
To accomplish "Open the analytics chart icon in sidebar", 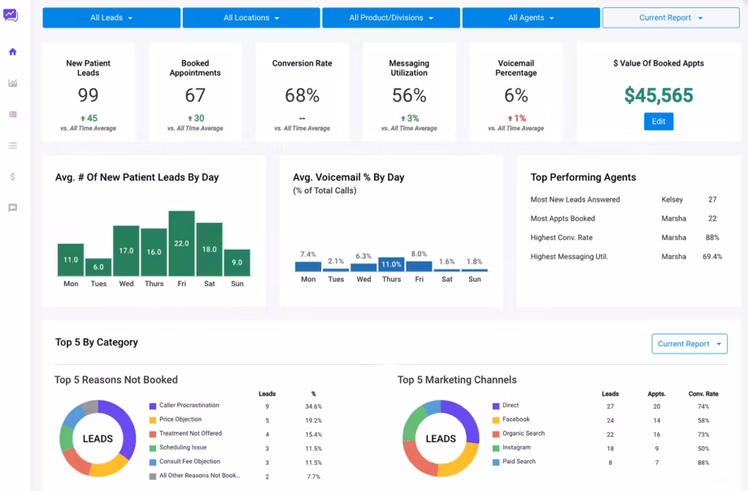I will [x=13, y=83].
